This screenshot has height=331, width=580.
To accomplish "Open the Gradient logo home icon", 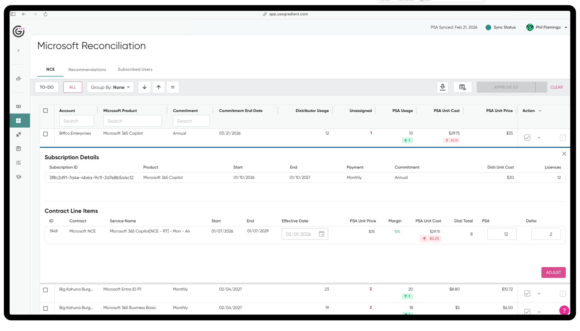I will click(x=18, y=31).
